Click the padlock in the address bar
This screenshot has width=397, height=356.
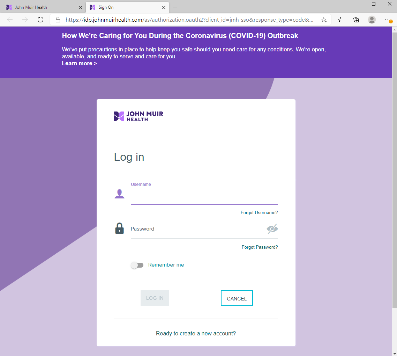coord(58,20)
